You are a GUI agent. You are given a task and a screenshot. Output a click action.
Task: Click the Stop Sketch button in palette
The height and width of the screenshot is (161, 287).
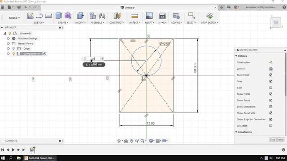(277, 140)
